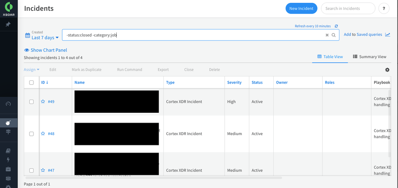
Task: Tick the select-all checkbox in table header
Action: pyautogui.click(x=31, y=82)
